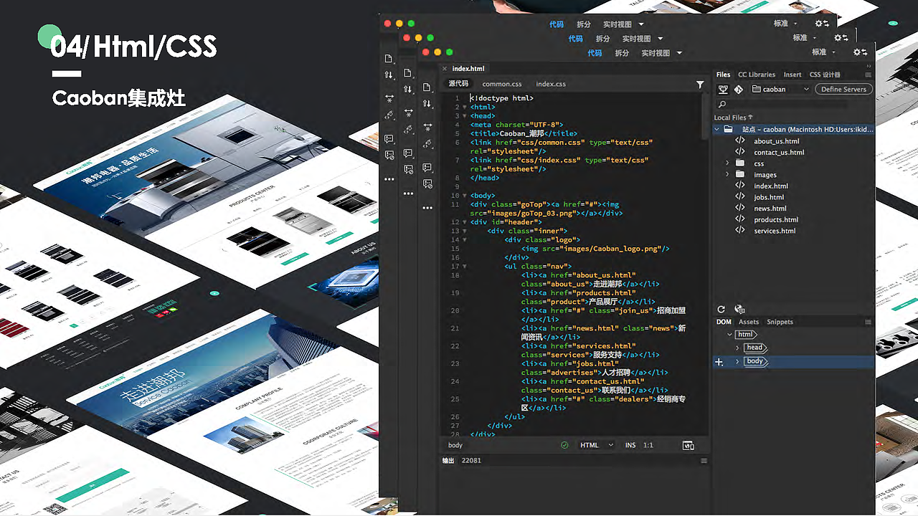Viewport: 918px width, 516px height.
Task: Select the common.css related file tab
Action: (502, 85)
